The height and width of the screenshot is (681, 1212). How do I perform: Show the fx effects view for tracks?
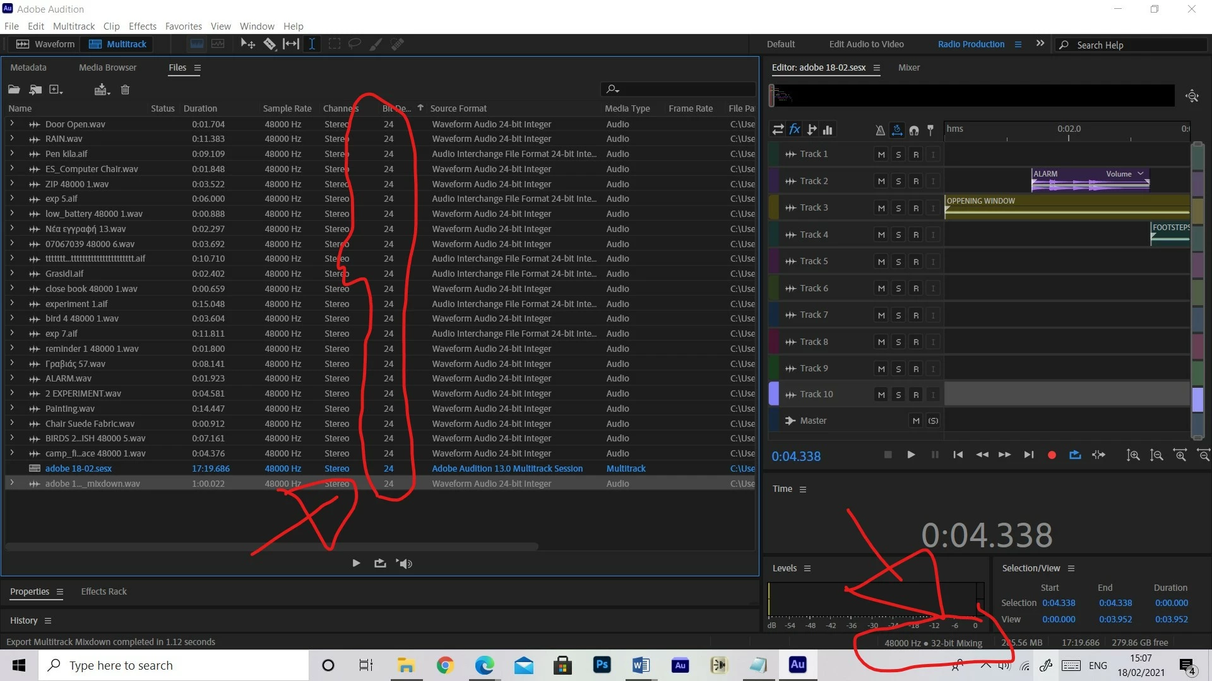click(x=795, y=129)
